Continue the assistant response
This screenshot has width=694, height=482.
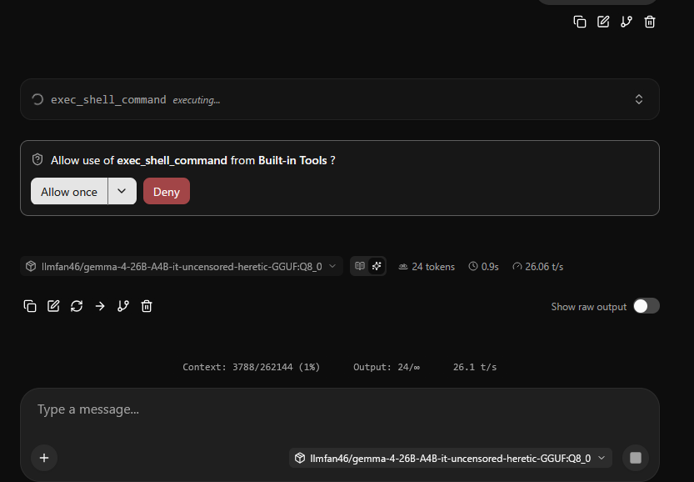click(100, 306)
